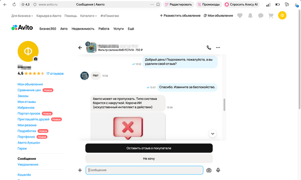Open the shopping cart icon
Screen dimensions: 301x180
(271, 15)
